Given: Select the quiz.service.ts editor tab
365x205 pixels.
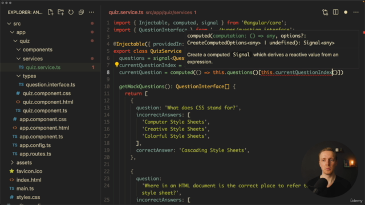Looking at the screenshot, I should click(x=126, y=13).
